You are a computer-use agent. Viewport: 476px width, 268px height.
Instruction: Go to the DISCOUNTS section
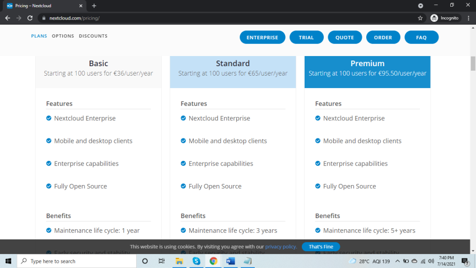93,36
